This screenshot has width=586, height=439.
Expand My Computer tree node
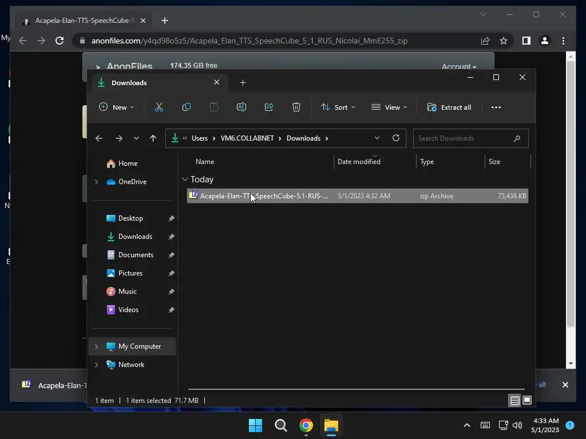coord(96,346)
